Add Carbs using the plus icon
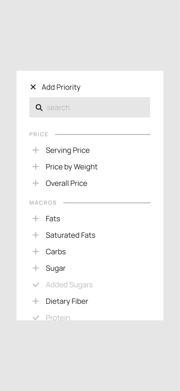 (36, 251)
